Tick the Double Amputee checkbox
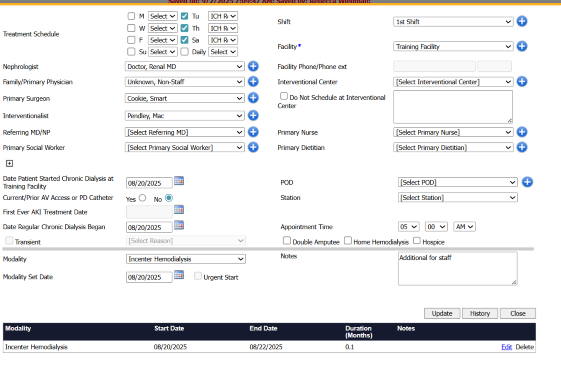 (287, 241)
